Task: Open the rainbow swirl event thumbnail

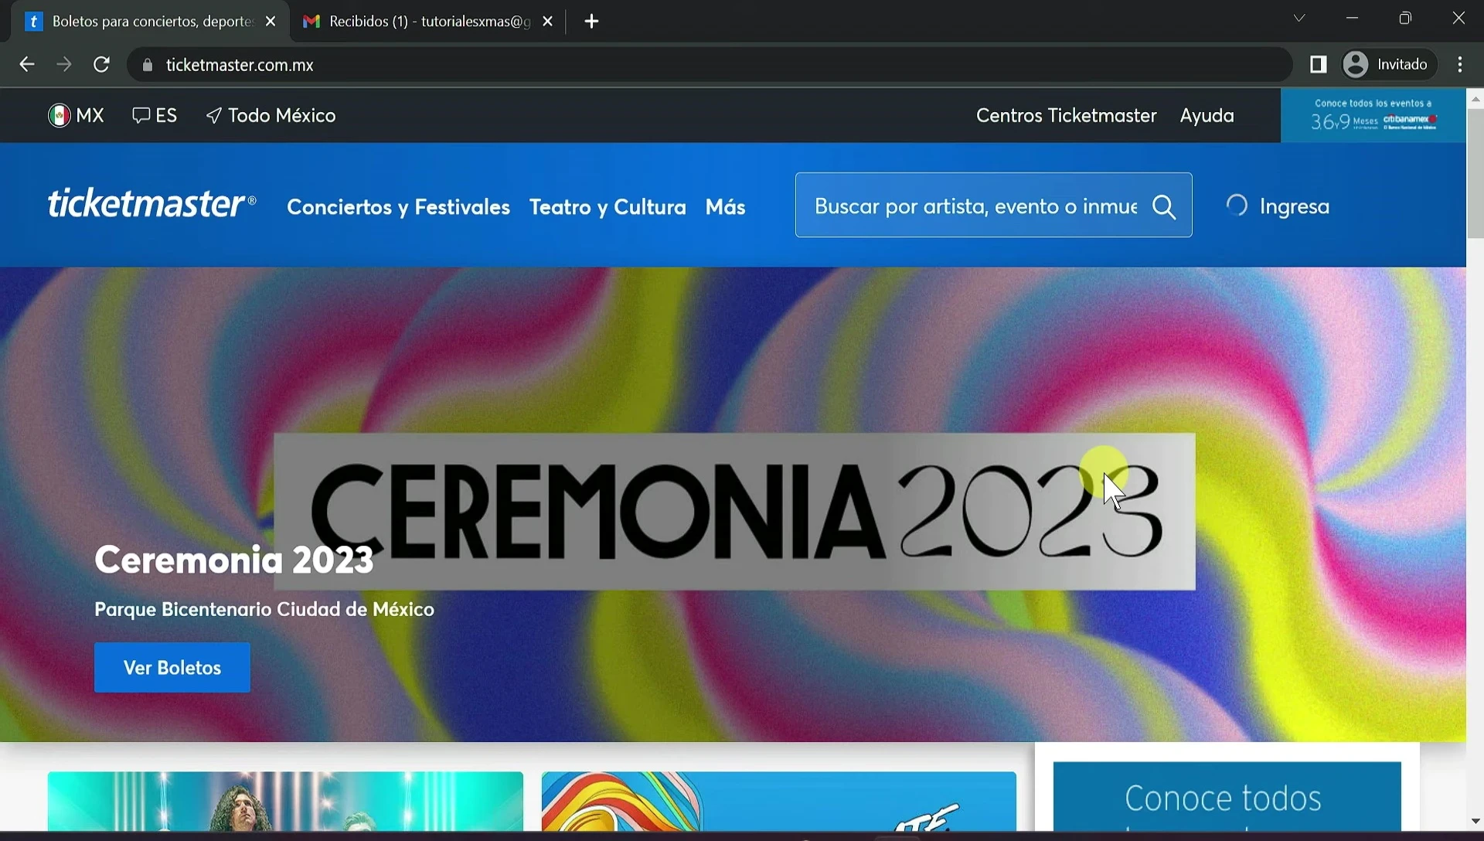Action: pyautogui.click(x=779, y=801)
